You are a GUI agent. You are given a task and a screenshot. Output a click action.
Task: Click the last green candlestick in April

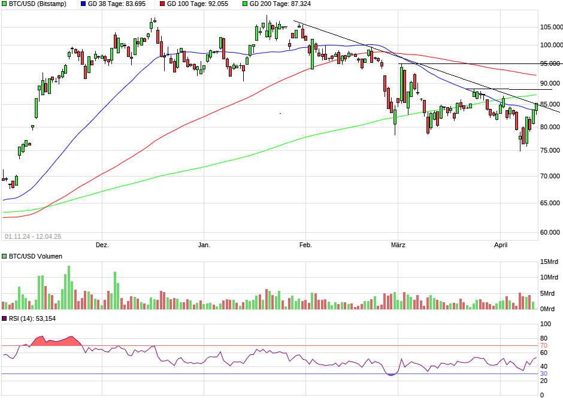point(537,107)
